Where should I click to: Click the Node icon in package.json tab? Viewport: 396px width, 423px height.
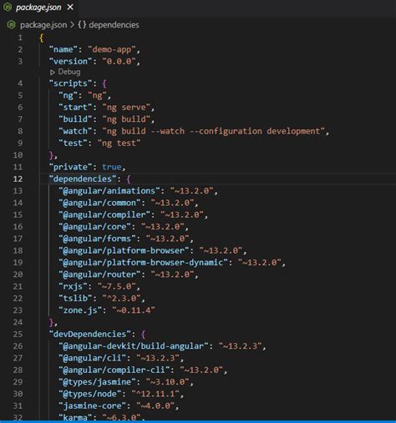pos(8,7)
